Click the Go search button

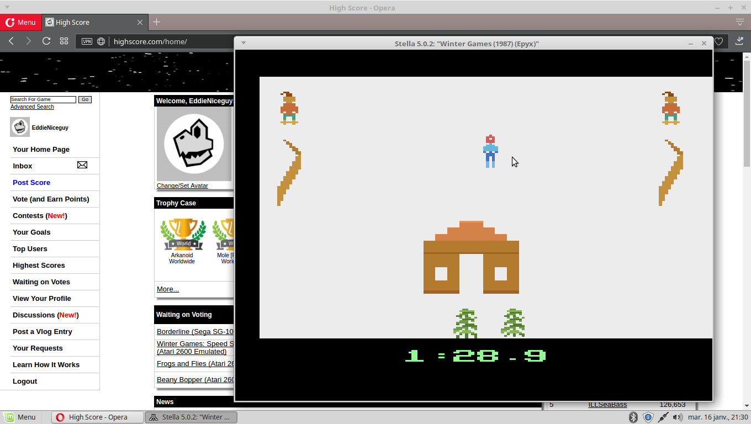84,99
